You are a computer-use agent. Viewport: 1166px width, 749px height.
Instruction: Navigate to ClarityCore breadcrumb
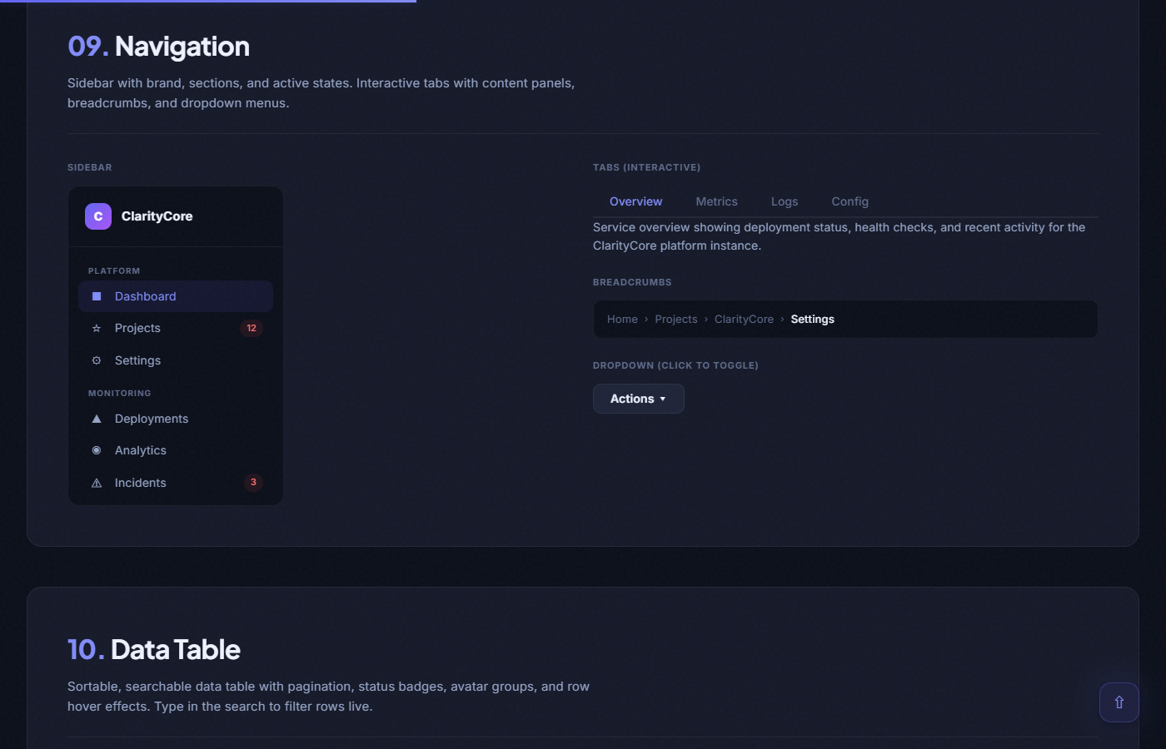[x=744, y=320]
